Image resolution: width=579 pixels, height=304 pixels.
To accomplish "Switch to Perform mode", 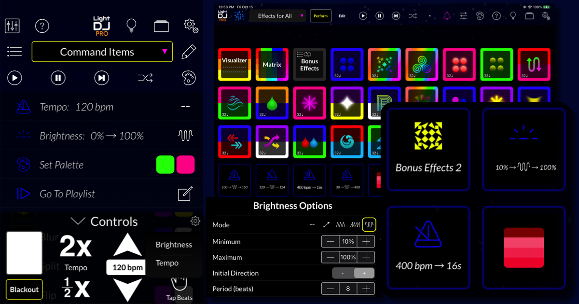I will [x=321, y=16].
